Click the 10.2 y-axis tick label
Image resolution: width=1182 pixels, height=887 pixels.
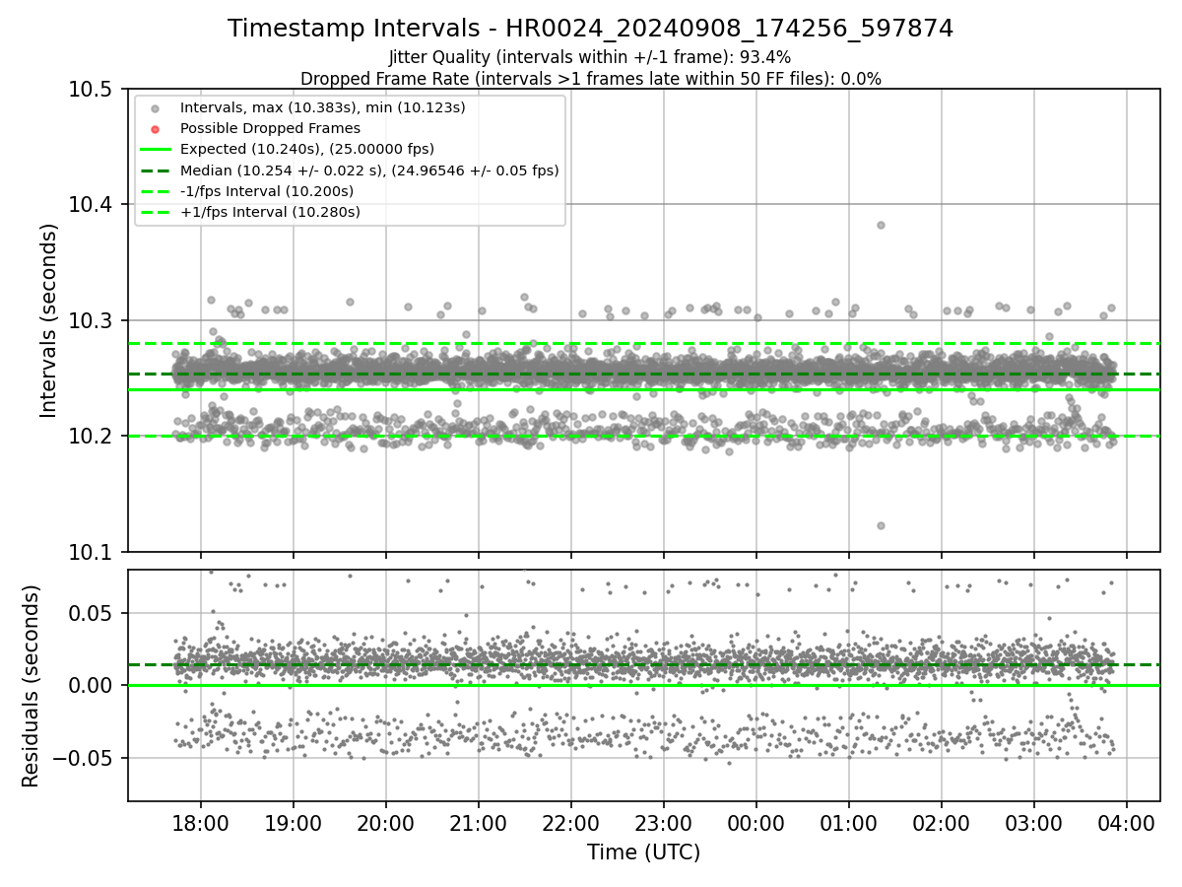coord(92,436)
